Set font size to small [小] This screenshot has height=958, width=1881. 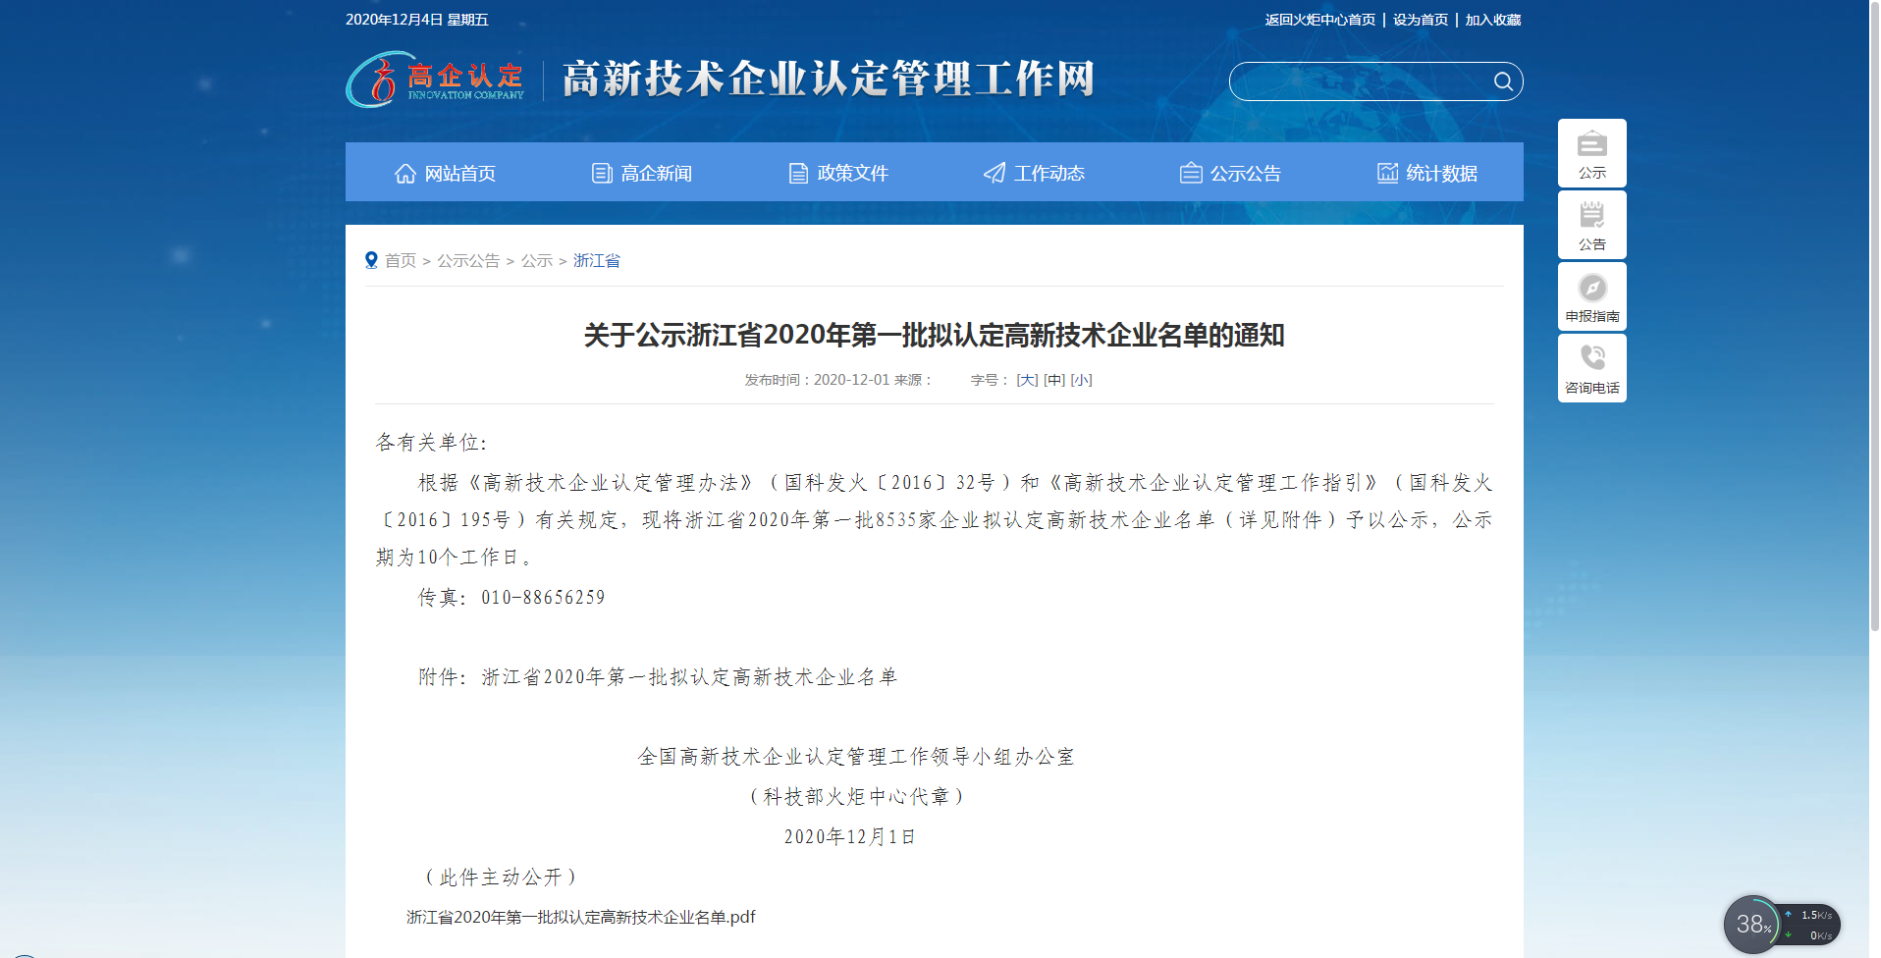1080,380
